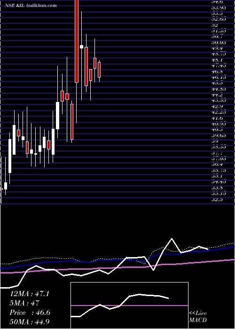
Task: Click the 35.1 price axis label
Action: pyautogui.click(x=217, y=176)
